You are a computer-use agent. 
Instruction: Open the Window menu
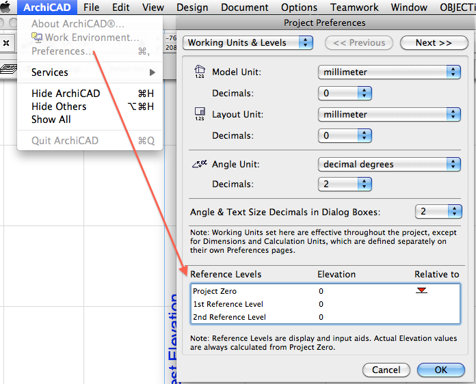[x=409, y=7]
